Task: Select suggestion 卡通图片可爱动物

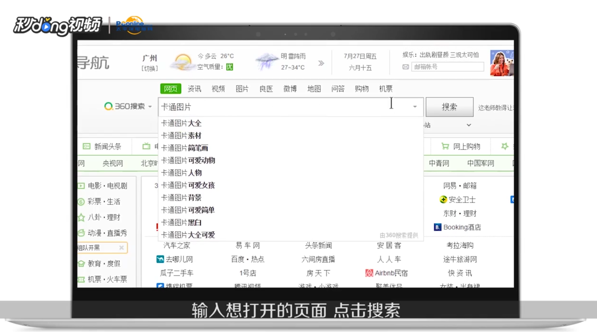Action: (x=188, y=160)
